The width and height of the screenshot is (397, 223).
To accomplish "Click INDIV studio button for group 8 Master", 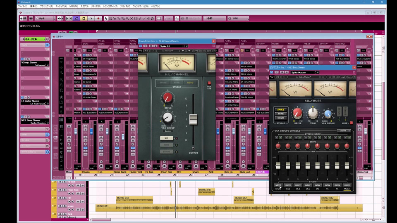I will tap(347, 185).
